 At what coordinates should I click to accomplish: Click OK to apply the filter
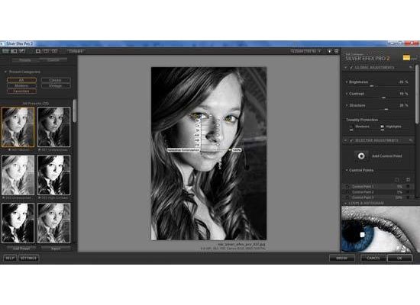(x=399, y=258)
